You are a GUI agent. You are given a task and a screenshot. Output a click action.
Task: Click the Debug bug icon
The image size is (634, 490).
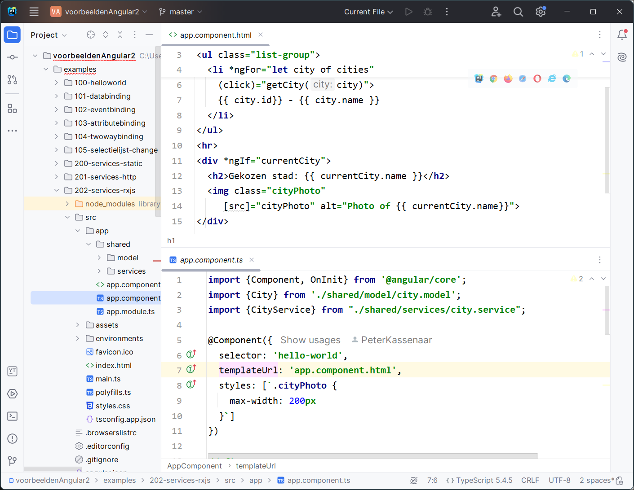click(x=428, y=12)
